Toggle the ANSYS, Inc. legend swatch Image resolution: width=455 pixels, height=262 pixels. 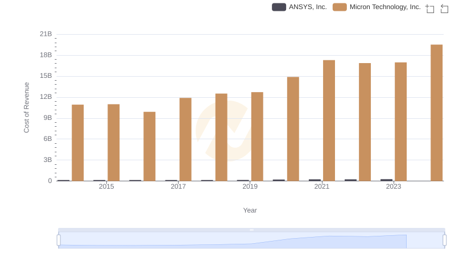279,7
